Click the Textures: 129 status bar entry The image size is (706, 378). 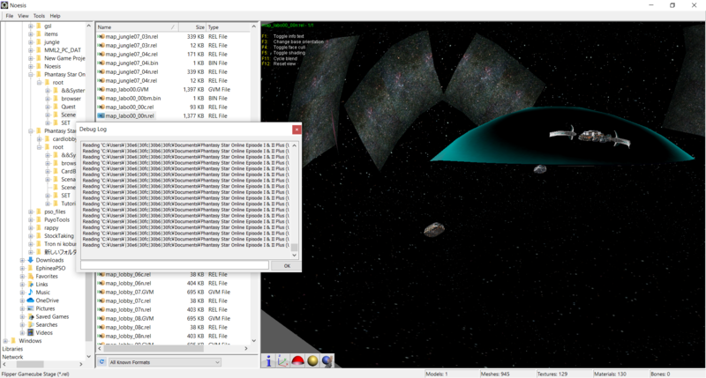pyautogui.click(x=552, y=374)
